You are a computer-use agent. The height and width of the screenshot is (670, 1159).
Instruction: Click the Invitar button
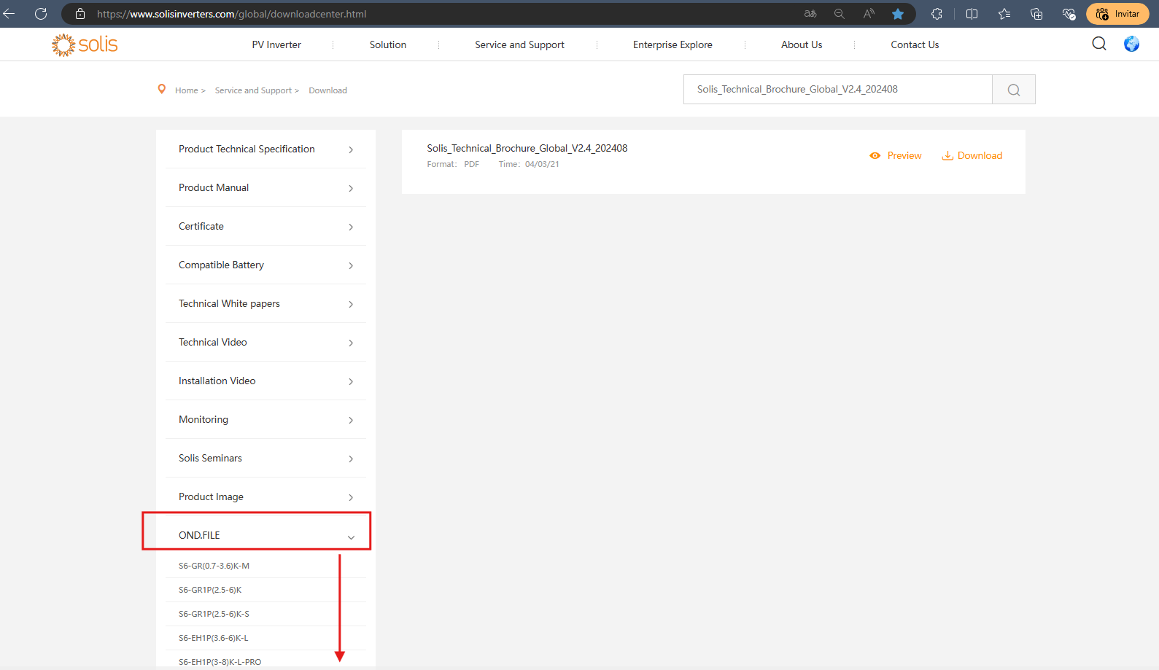point(1117,14)
